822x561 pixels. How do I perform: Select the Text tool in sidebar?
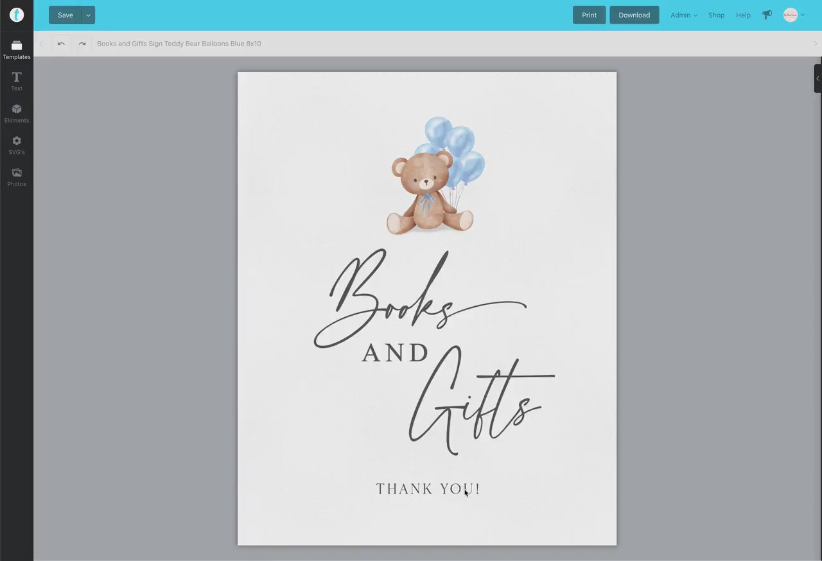tap(17, 82)
